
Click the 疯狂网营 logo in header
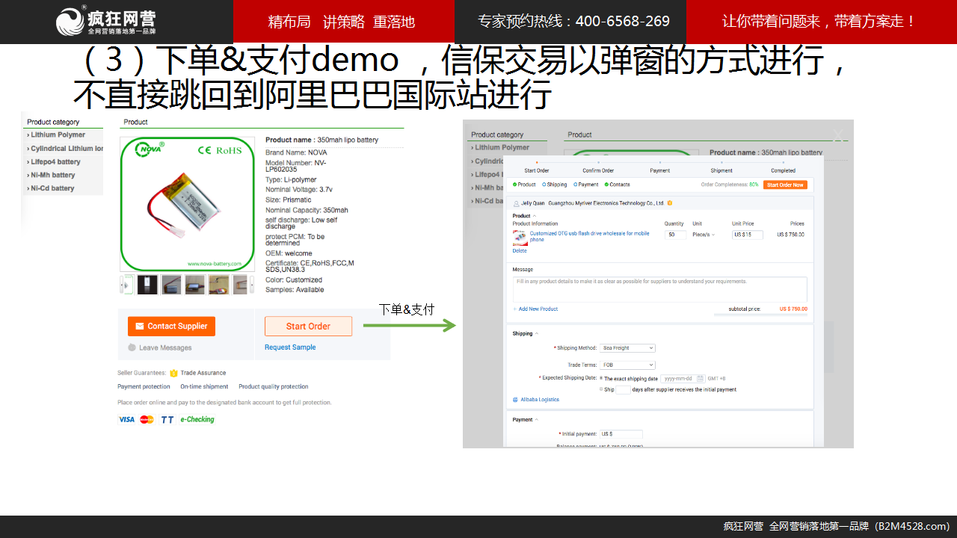pos(106,21)
